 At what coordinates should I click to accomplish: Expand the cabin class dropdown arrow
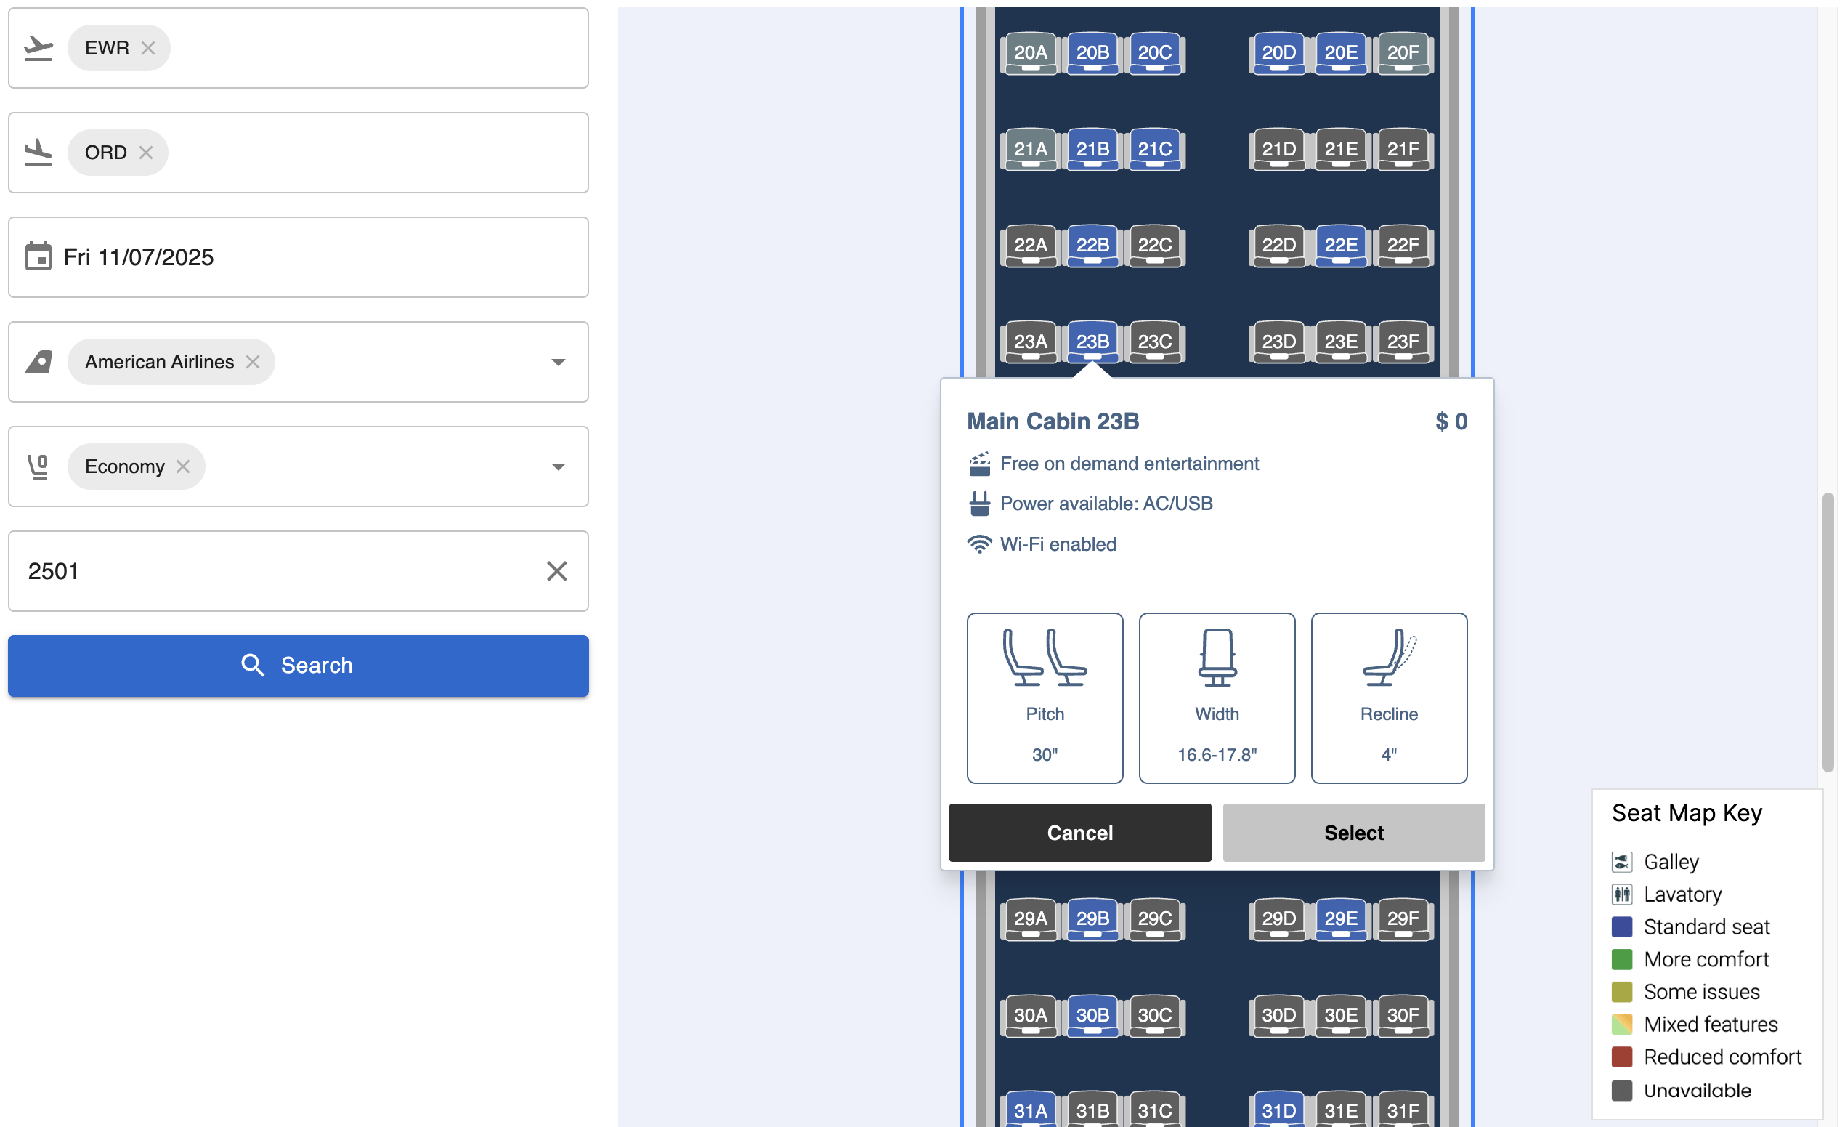pos(559,467)
